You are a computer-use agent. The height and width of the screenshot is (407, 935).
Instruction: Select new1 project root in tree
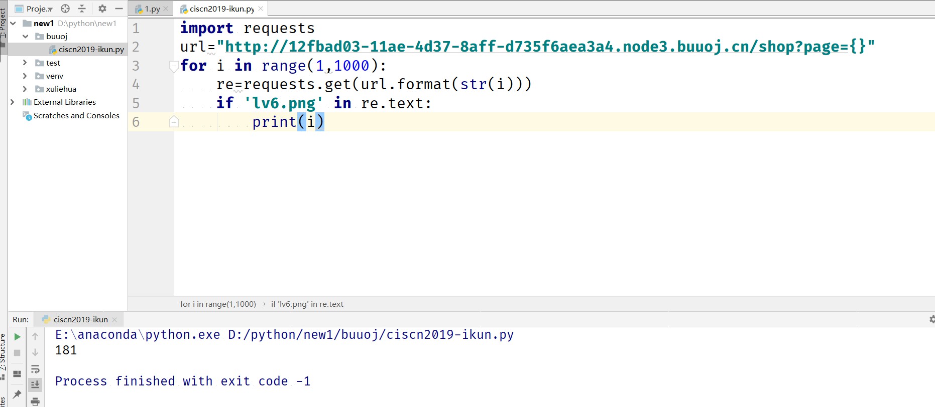click(x=68, y=23)
